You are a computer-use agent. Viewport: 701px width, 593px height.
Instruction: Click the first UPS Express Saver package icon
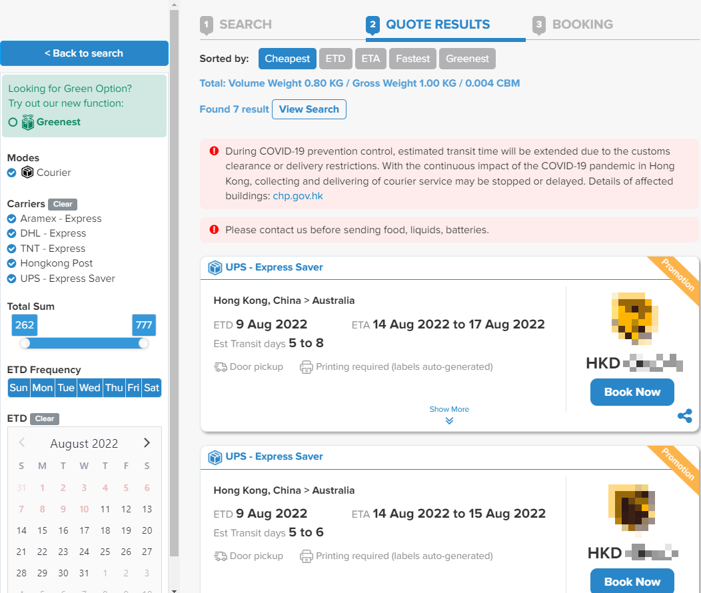pos(215,267)
